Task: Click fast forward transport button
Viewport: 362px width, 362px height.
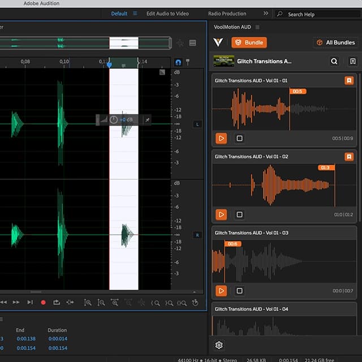Action: [x=16, y=302]
